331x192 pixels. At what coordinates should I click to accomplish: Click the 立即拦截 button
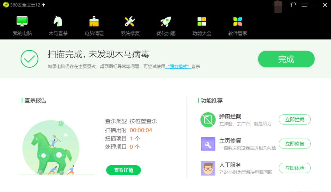[x=294, y=120]
